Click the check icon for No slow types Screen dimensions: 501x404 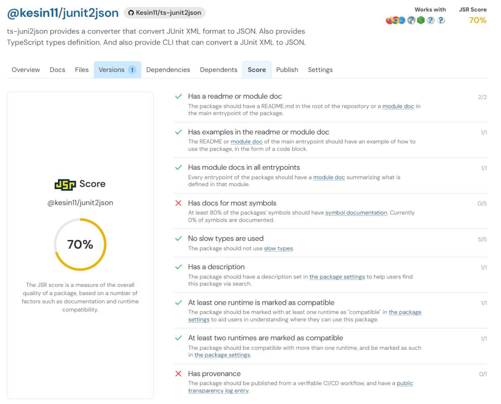tap(178, 239)
